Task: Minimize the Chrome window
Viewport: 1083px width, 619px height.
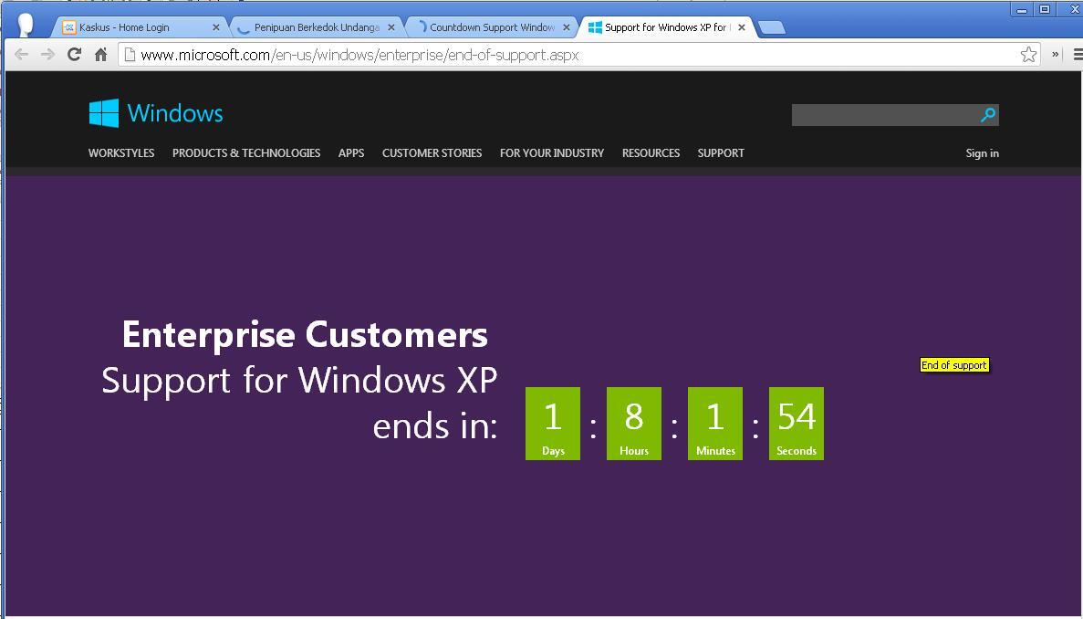Action: [x=1021, y=10]
